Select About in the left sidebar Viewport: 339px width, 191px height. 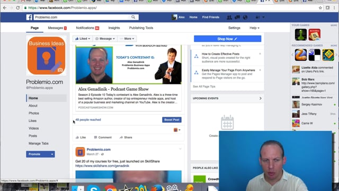(33, 106)
